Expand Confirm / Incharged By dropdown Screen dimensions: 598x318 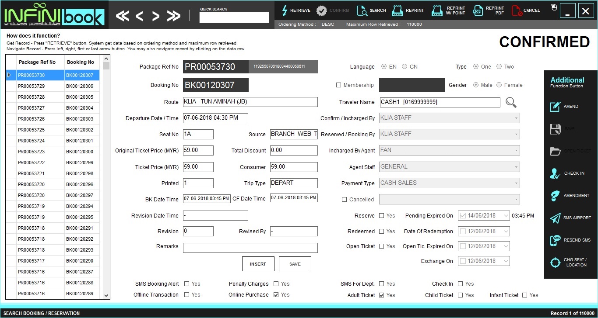point(517,118)
